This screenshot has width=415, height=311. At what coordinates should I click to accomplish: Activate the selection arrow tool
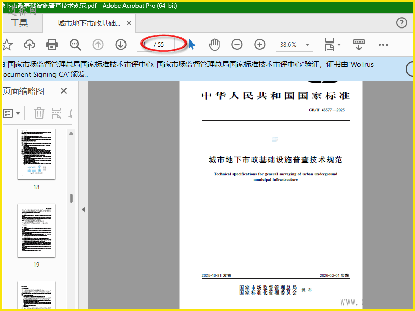tap(191, 44)
